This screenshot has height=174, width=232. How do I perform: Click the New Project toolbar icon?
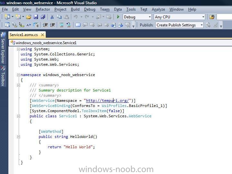[x=7, y=17]
